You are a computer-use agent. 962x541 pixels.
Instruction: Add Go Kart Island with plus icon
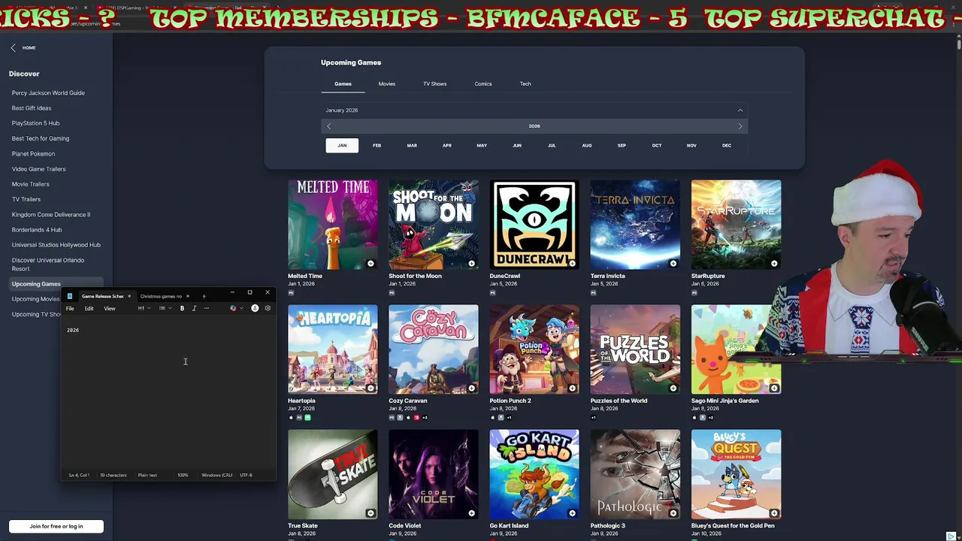[572, 513]
